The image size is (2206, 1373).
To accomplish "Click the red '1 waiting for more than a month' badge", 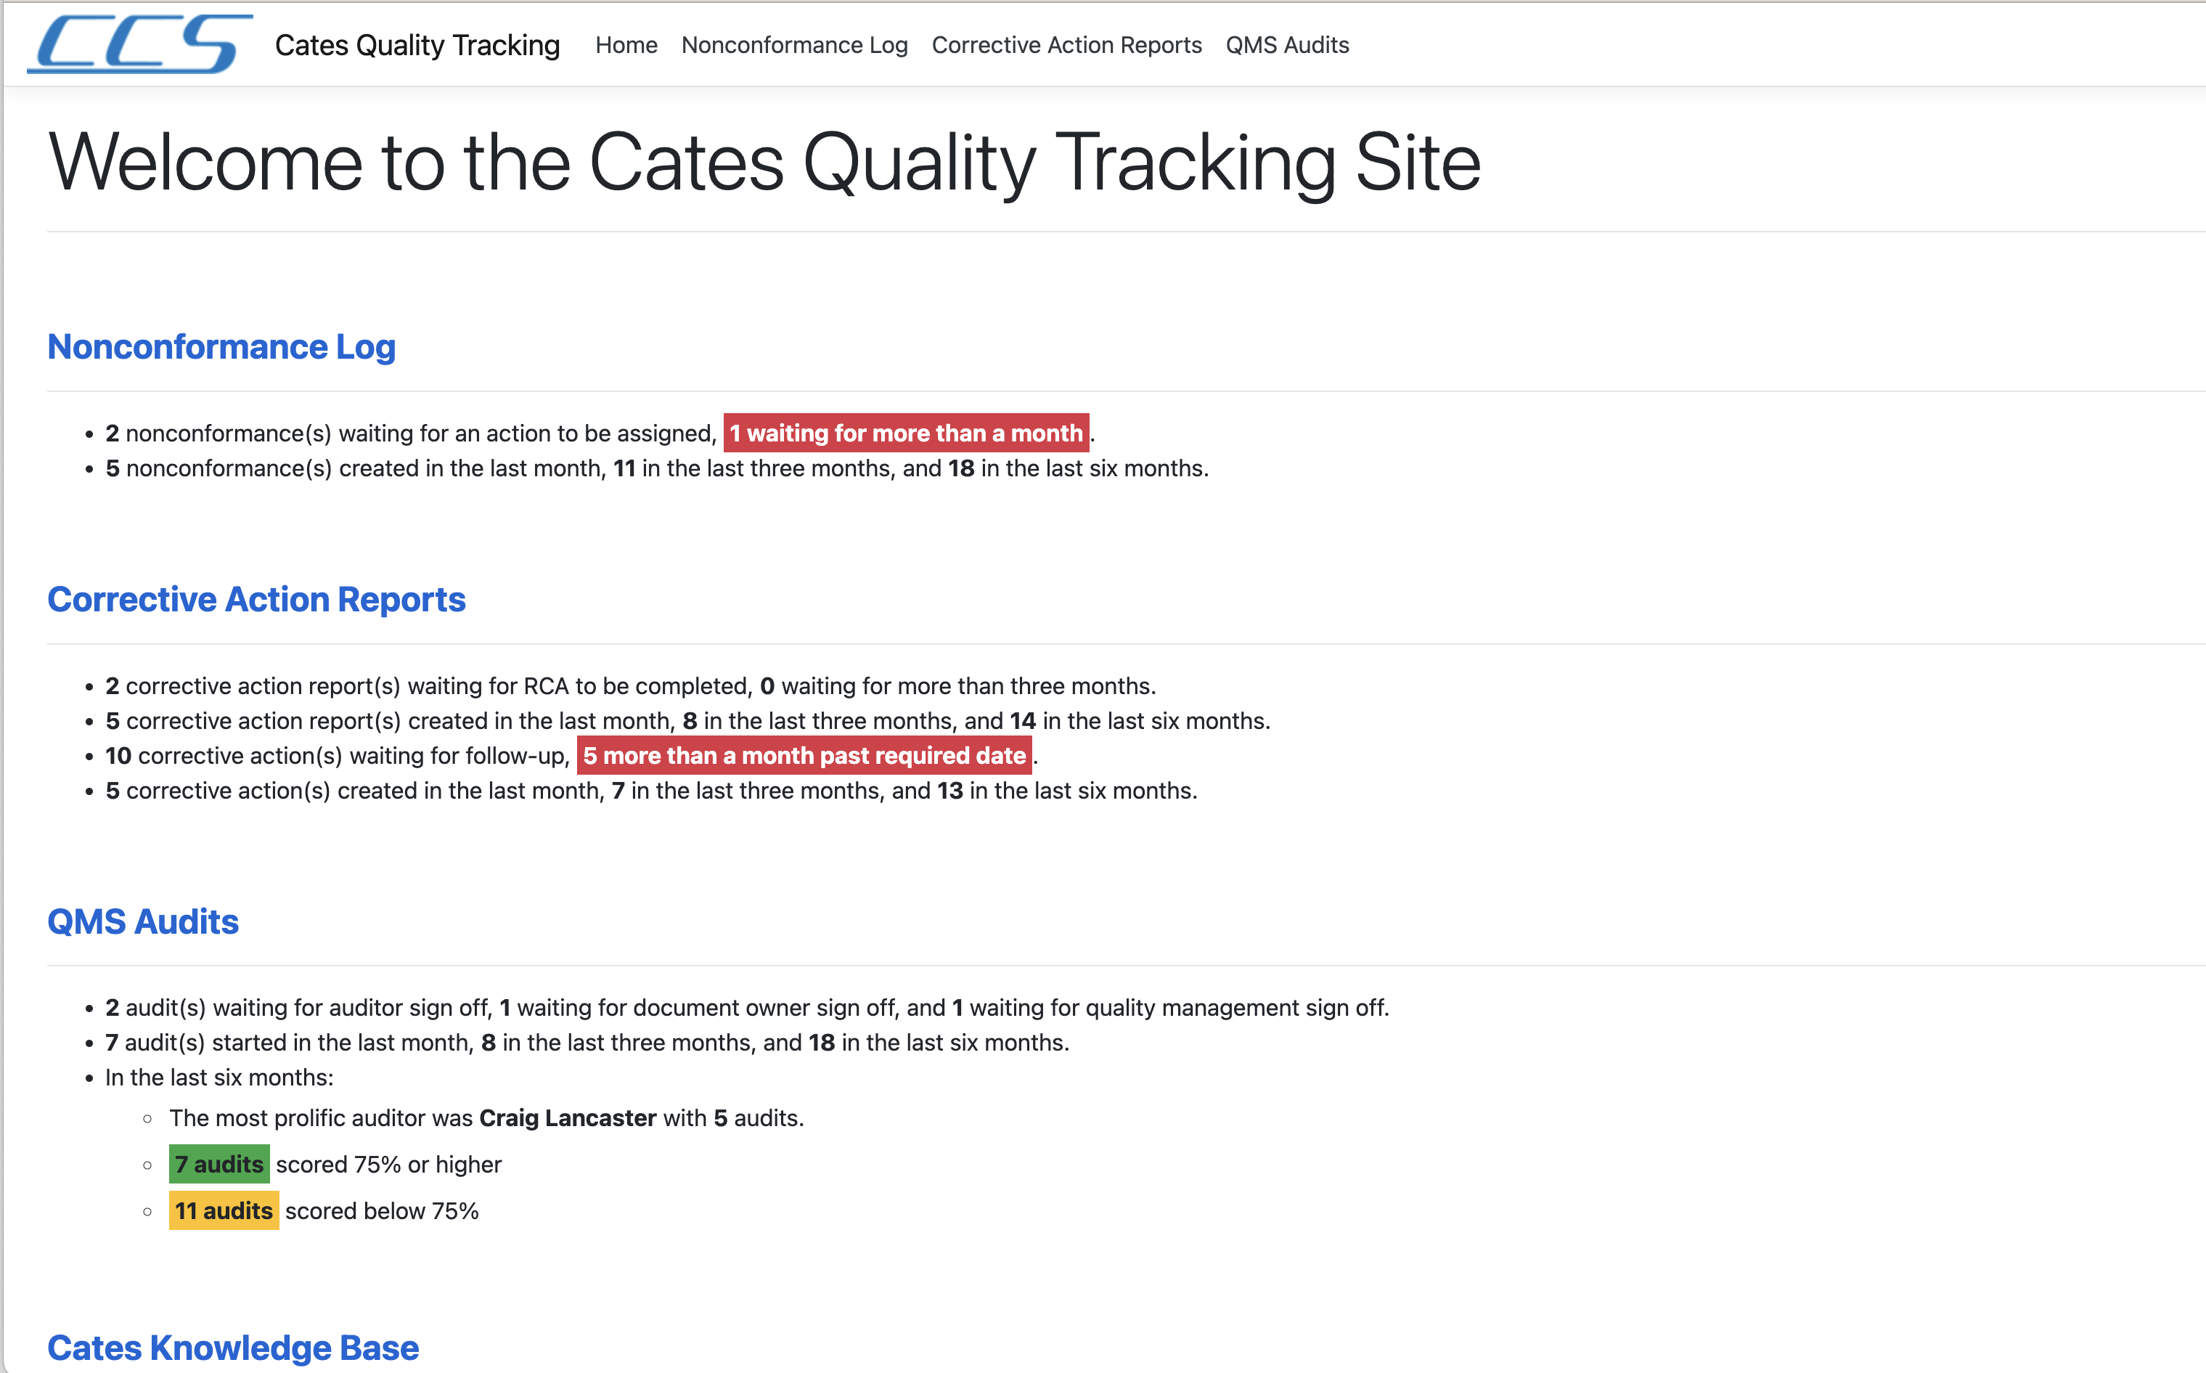I will pos(905,433).
